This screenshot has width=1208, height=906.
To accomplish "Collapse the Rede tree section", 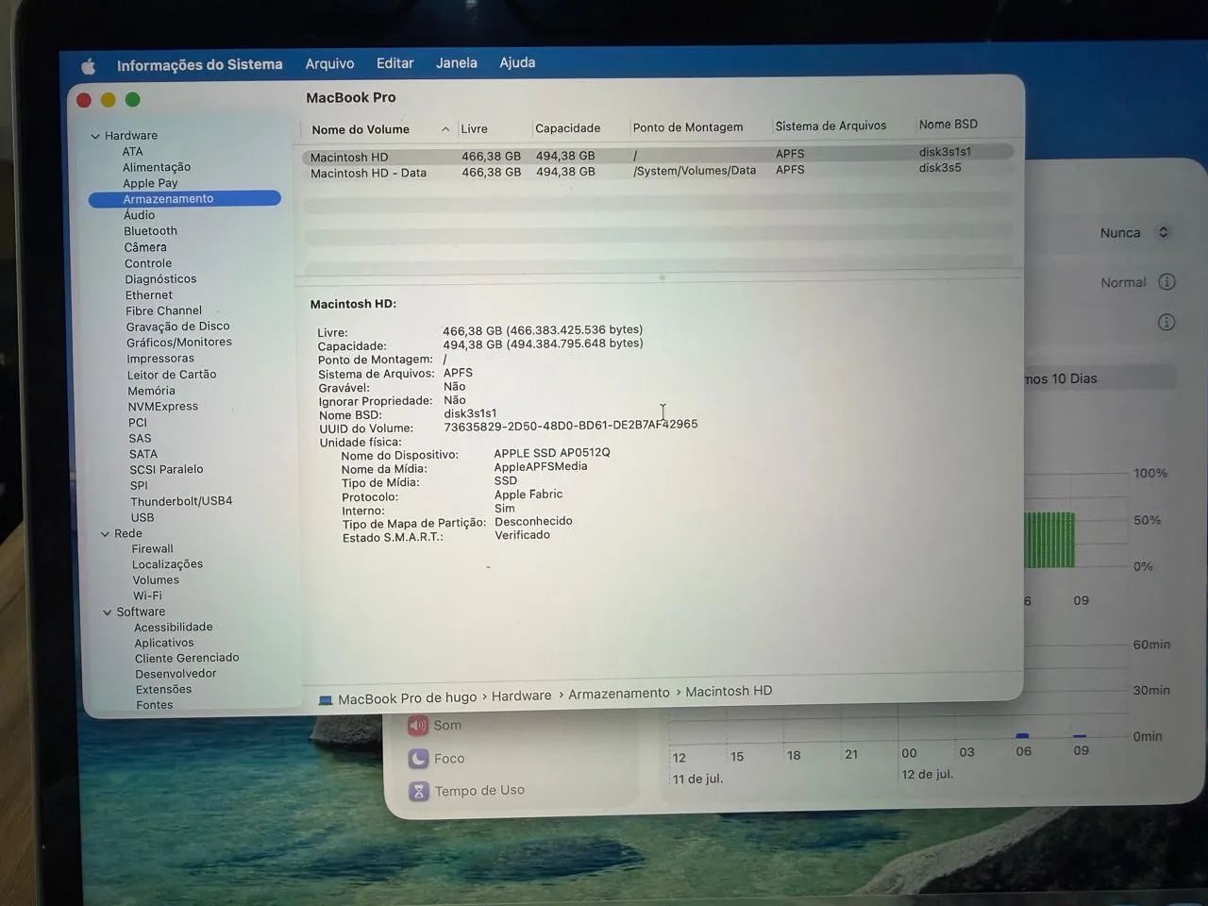I will coord(105,534).
